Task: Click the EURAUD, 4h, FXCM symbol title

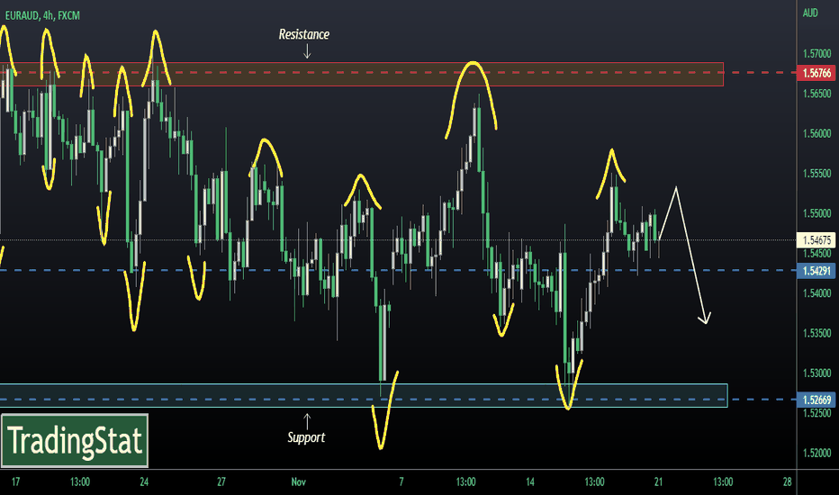Action: pos(42,15)
